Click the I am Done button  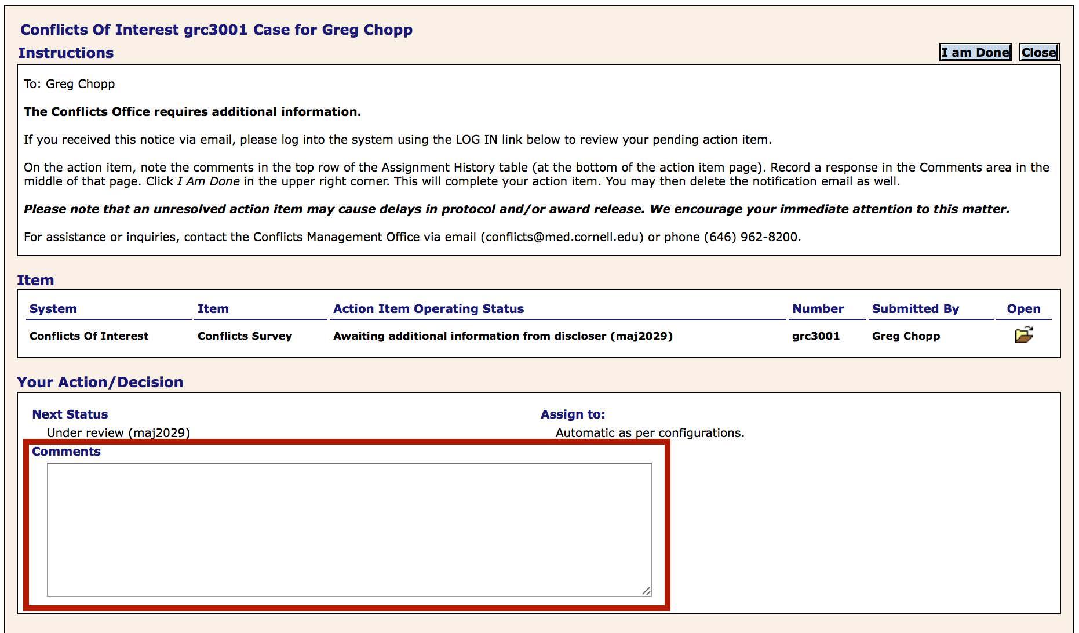coord(975,53)
